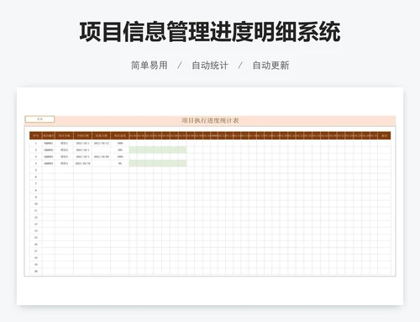Click the 50% progress cell in row 2

[120, 150]
